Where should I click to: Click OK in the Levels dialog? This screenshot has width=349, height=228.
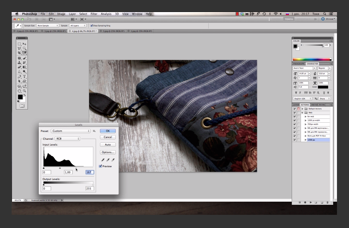[x=108, y=131]
